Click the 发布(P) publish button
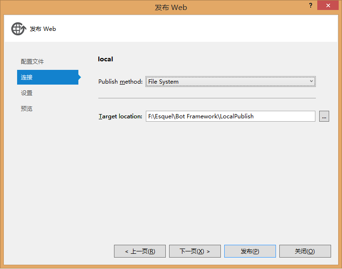Image resolution: width=342 pixels, height=269 pixels. [250, 251]
